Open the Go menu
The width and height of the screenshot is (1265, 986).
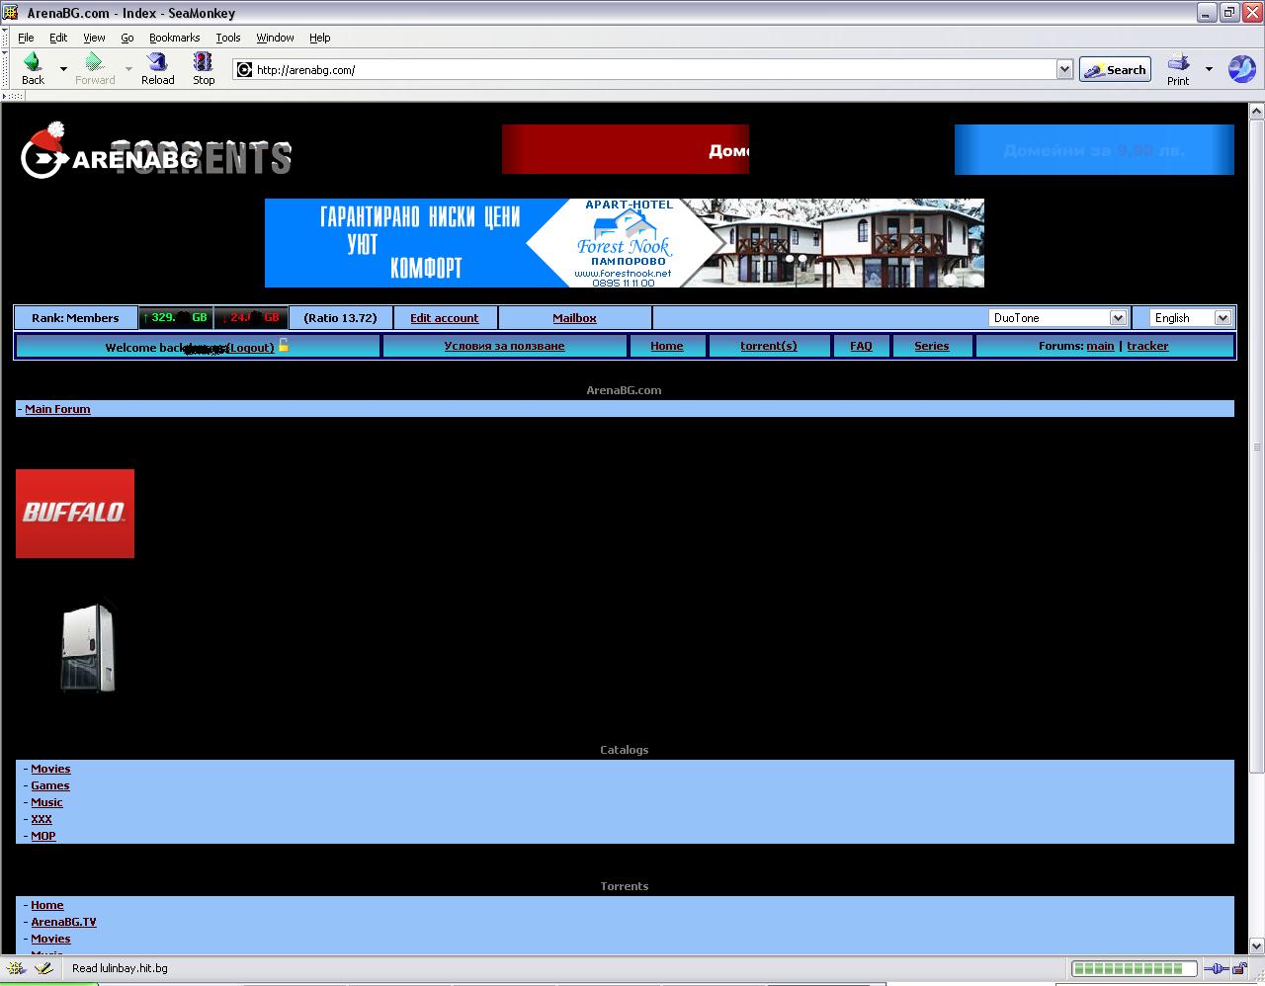tap(126, 38)
